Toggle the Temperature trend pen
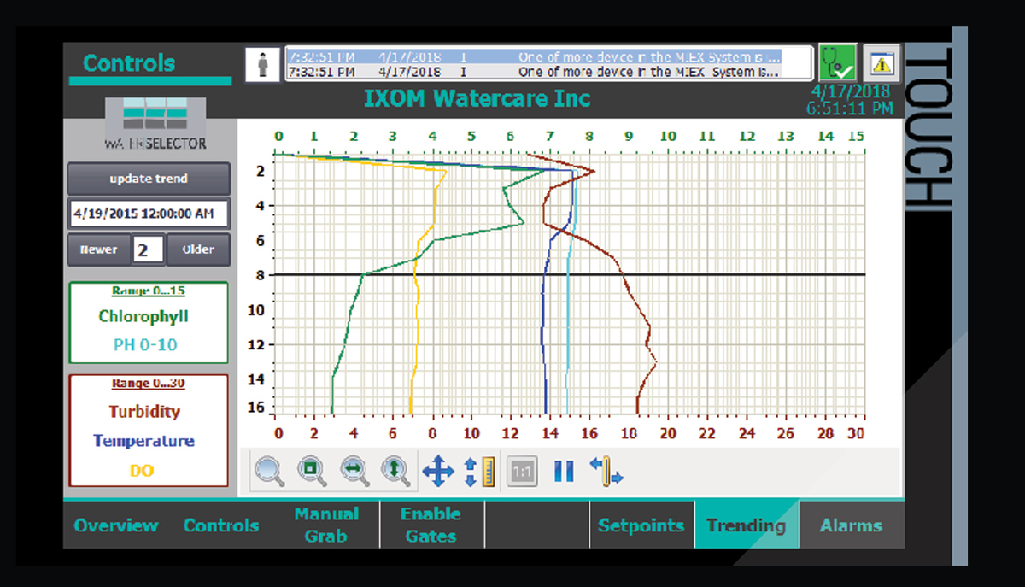This screenshot has width=1025, height=587. tap(143, 441)
